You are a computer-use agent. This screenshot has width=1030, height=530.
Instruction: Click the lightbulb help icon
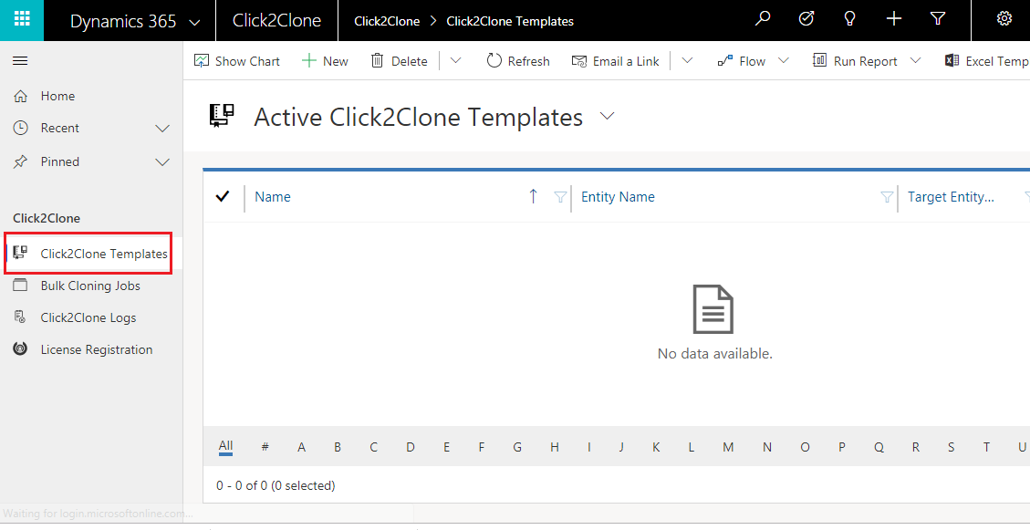click(850, 19)
